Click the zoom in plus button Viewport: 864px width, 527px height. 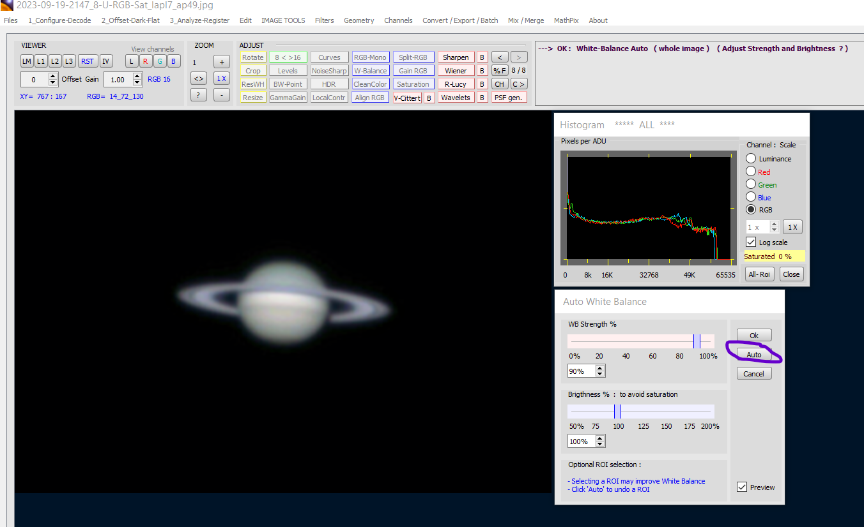pos(221,62)
